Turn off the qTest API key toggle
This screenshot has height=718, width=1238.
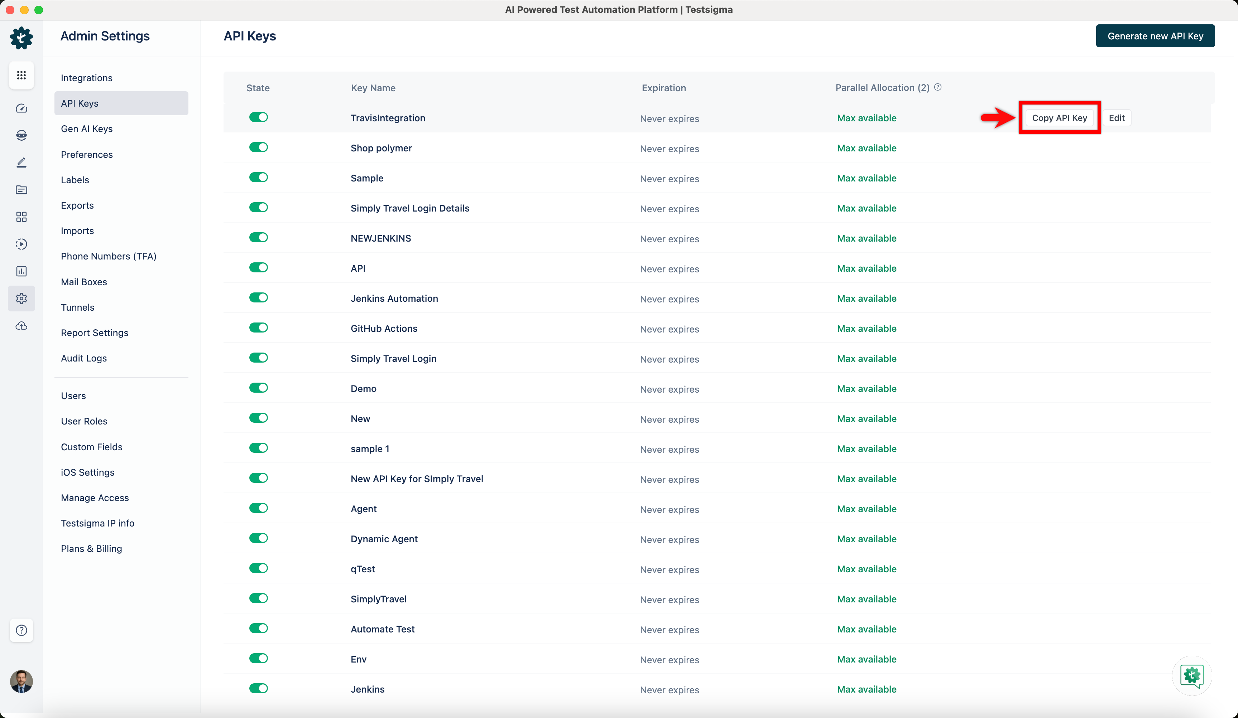258,568
